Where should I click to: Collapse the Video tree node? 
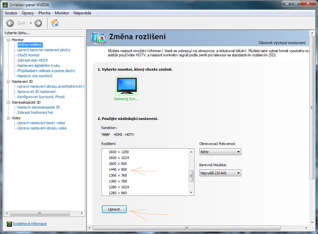coord(8,118)
